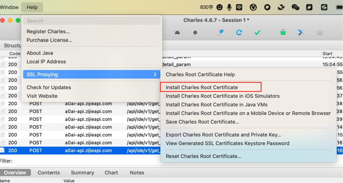Click POST in the highlighted blue row
The width and height of the screenshot is (343, 183).
pyautogui.click(x=36, y=150)
